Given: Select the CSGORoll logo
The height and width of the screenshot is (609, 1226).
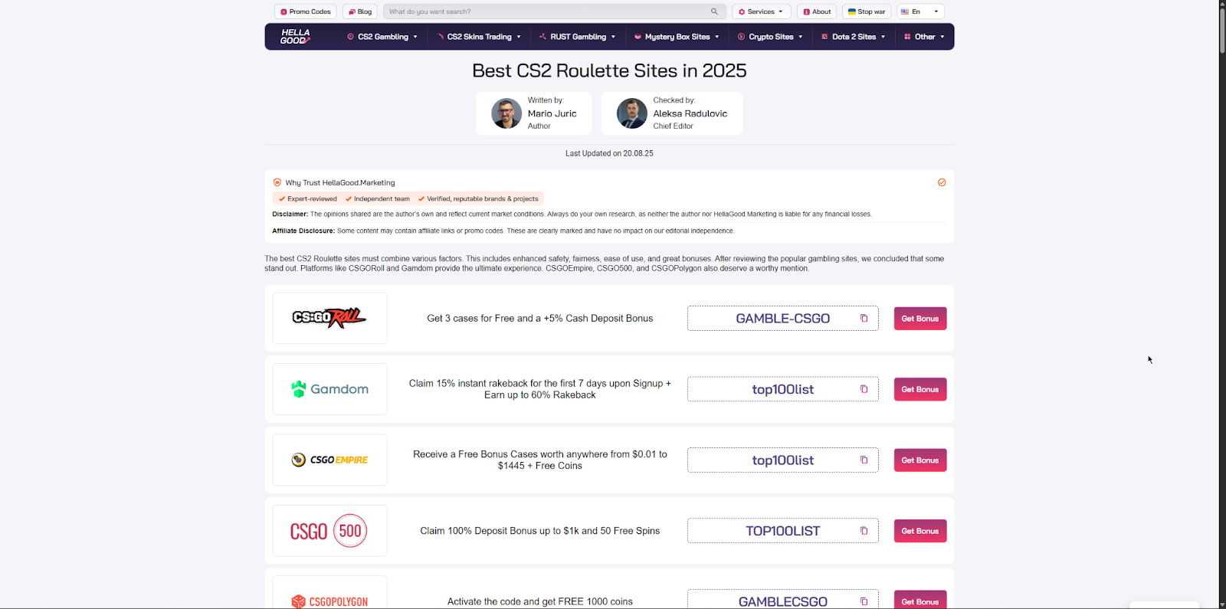Looking at the screenshot, I should tap(329, 318).
